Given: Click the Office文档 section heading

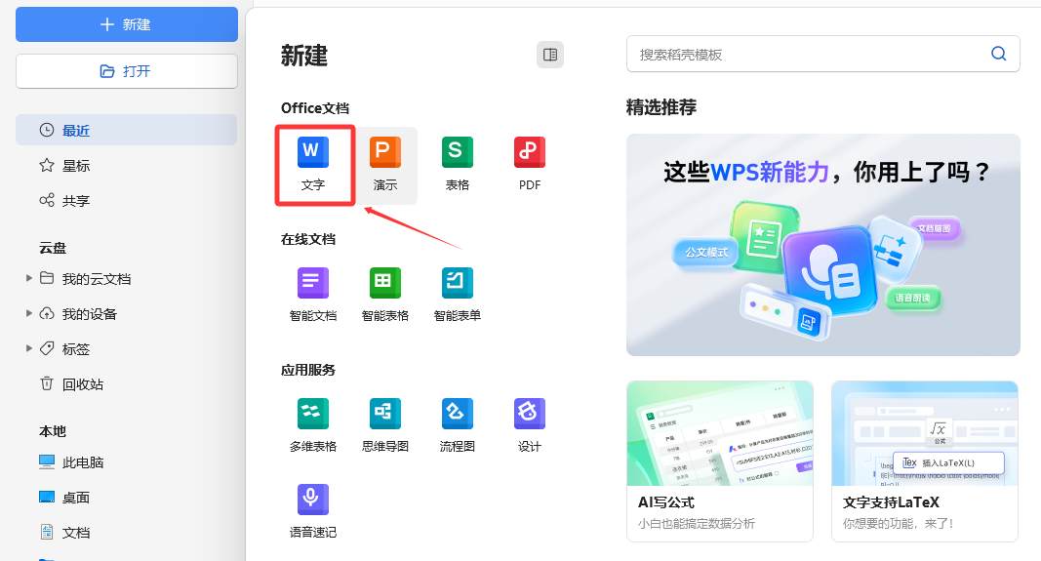Looking at the screenshot, I should click(x=315, y=108).
